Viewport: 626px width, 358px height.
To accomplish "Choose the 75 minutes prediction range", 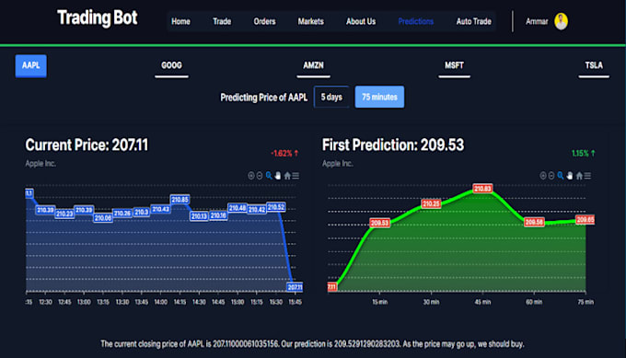I will pyautogui.click(x=379, y=97).
